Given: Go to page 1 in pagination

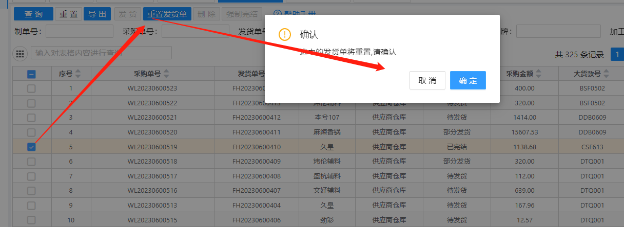Looking at the screenshot, I should click(x=617, y=54).
